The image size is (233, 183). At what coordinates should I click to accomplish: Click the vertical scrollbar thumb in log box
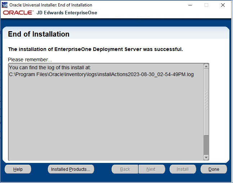pyautogui.click(x=206, y=102)
